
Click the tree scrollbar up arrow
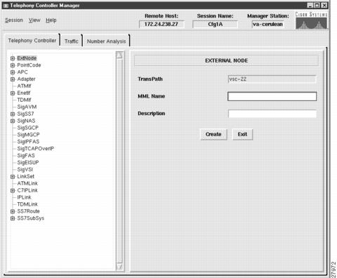(x=119, y=55)
